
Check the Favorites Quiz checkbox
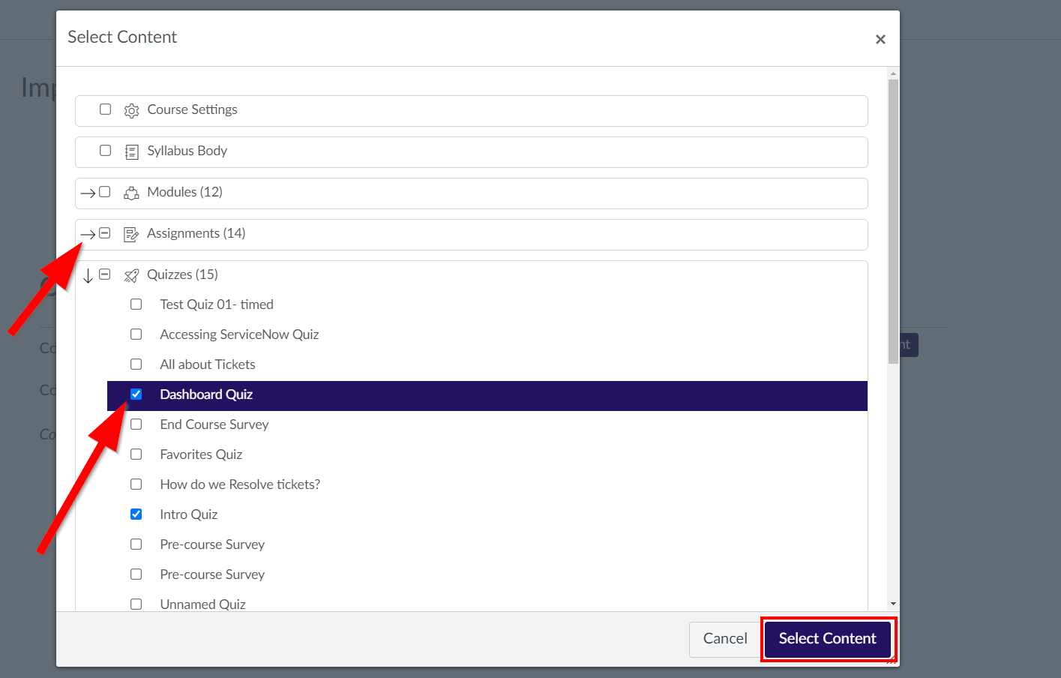(136, 454)
